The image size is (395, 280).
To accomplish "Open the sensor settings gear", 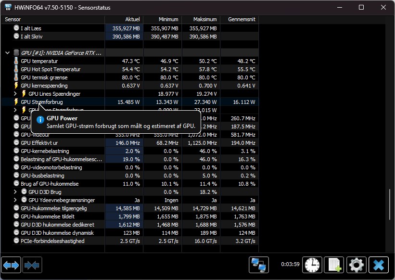I will click(356, 265).
